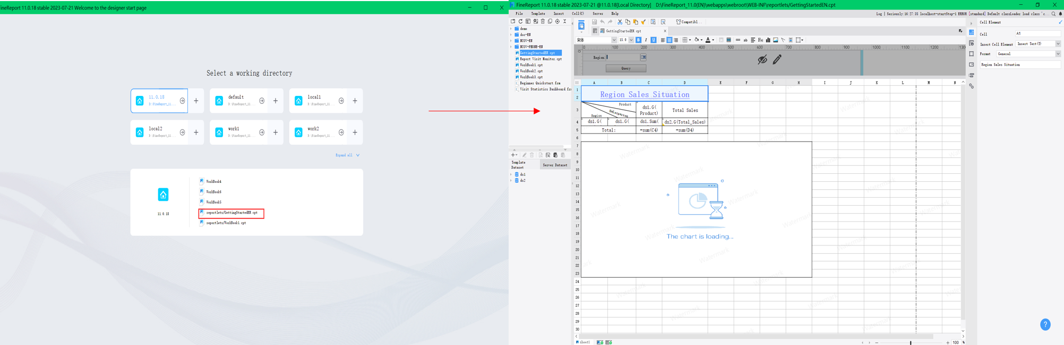Screen dimensions: 1064x345
Task: Click the Undo arrow in toolbar
Action: (x=602, y=22)
